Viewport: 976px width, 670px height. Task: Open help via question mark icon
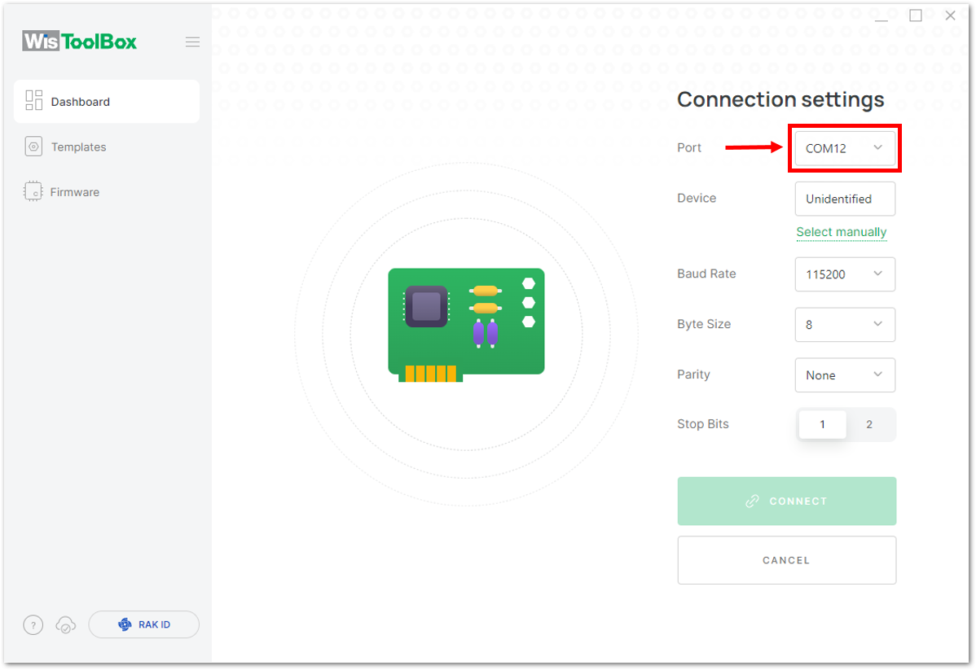(33, 624)
